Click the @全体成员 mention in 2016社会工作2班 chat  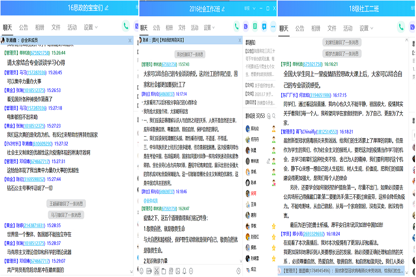pos(151,201)
